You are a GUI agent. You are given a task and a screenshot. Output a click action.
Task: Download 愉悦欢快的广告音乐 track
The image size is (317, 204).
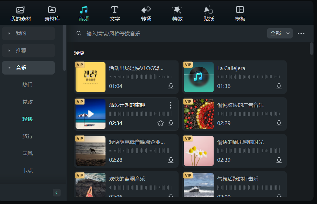pyautogui.click(x=279, y=123)
